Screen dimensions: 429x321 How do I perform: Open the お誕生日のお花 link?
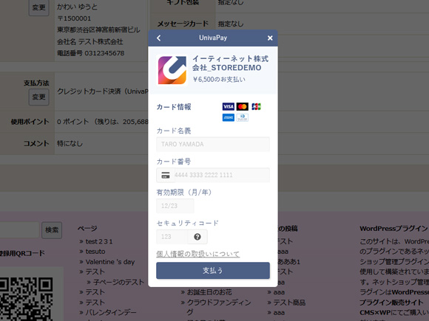coord(209,292)
